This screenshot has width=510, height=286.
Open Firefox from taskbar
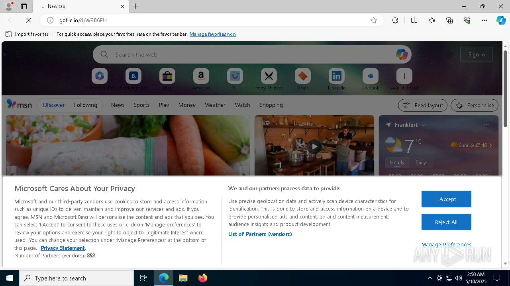(x=203, y=278)
